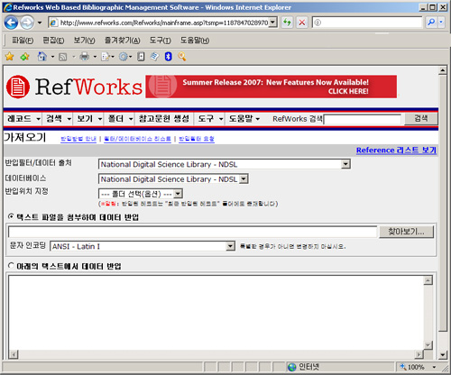Viewport: 451px width, 375px height.
Task: Open Print icon dropdown arrow
Action: pos(95,57)
